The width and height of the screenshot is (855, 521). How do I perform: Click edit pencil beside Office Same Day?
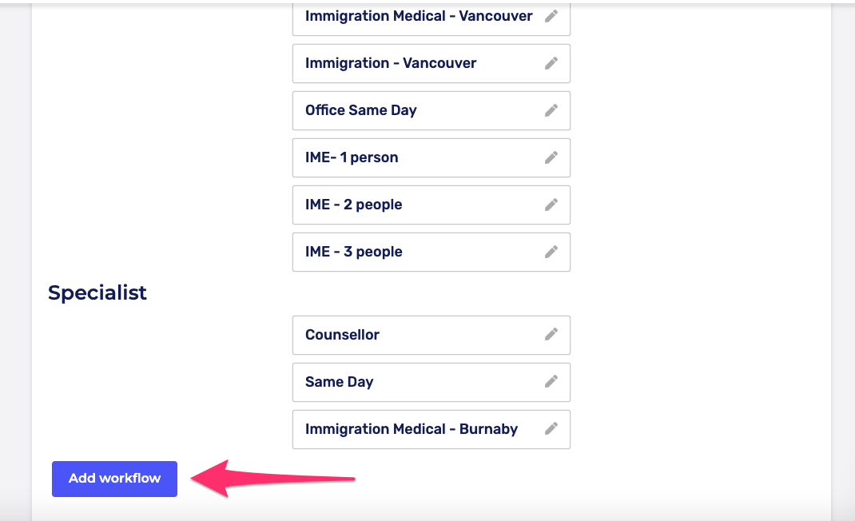point(551,110)
